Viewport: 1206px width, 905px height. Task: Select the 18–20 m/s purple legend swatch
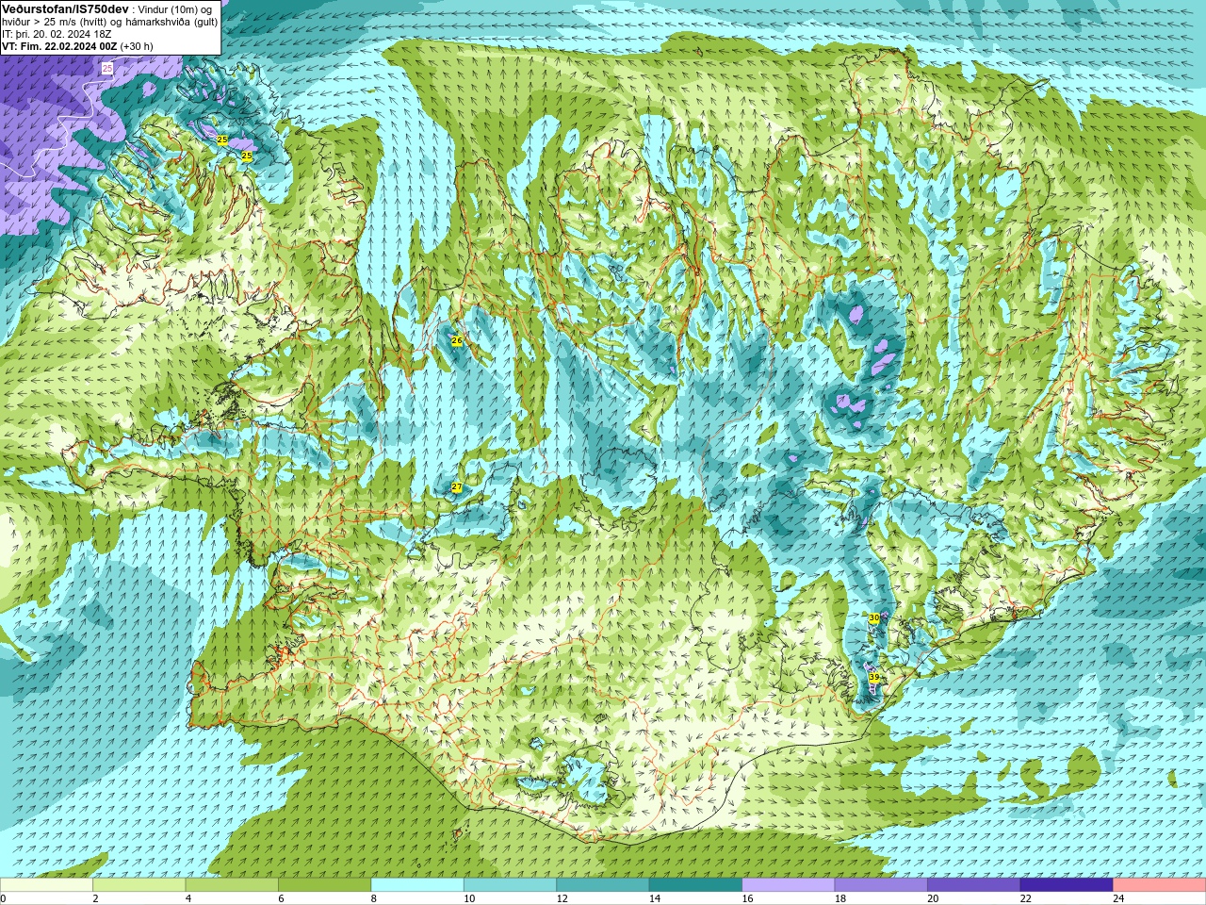click(881, 885)
